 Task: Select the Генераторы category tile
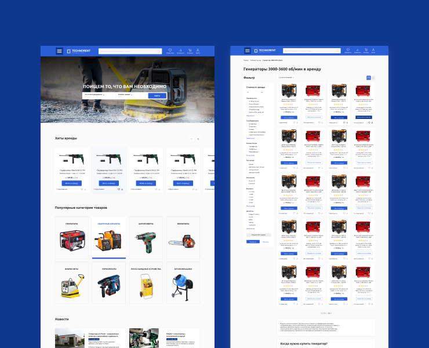point(72,238)
